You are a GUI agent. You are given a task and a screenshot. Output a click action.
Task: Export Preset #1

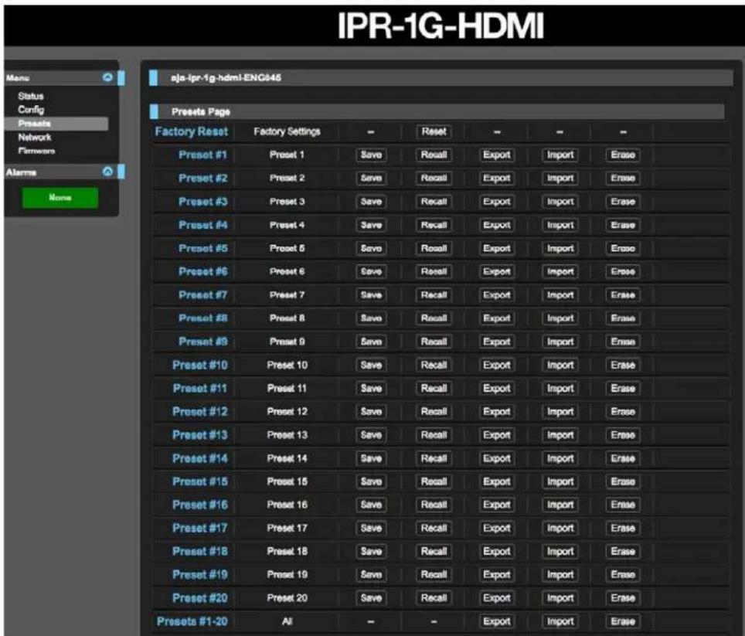click(x=496, y=155)
